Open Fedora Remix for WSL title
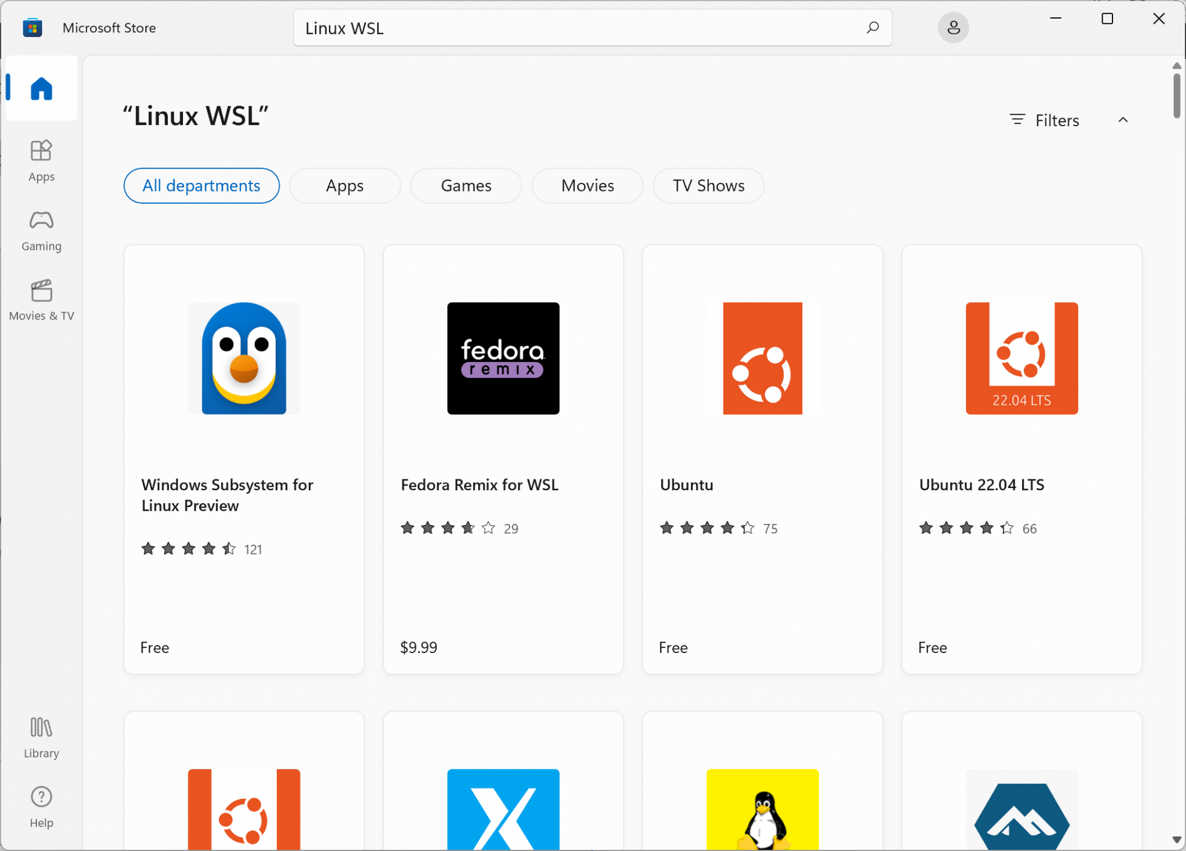This screenshot has height=851, width=1186. click(479, 485)
